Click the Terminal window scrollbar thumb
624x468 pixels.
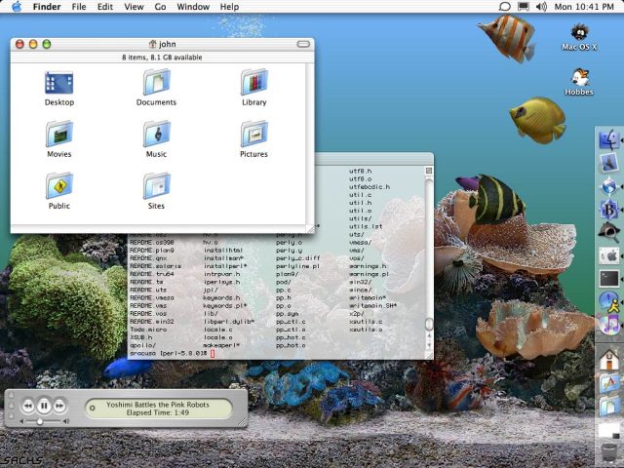click(429, 324)
